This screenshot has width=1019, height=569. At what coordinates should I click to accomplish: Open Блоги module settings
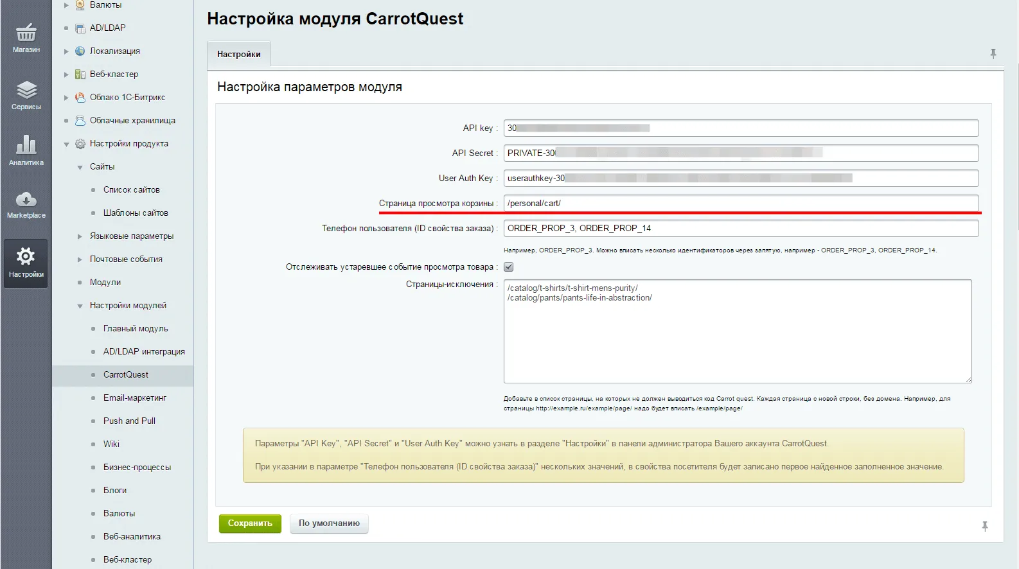click(115, 491)
